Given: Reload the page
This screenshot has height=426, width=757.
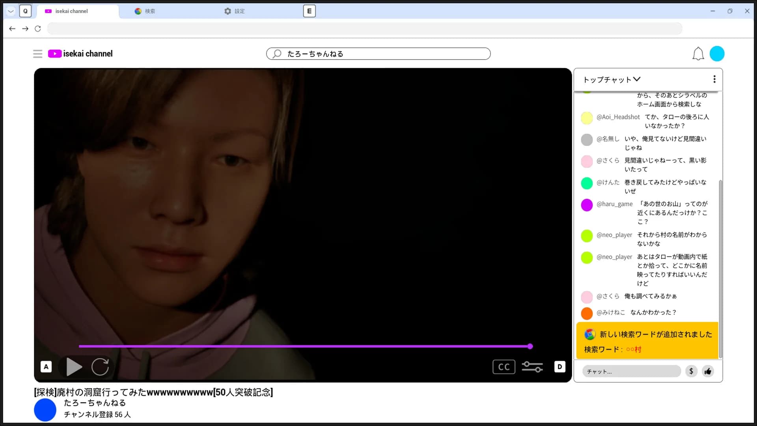Looking at the screenshot, I should [x=38, y=28].
